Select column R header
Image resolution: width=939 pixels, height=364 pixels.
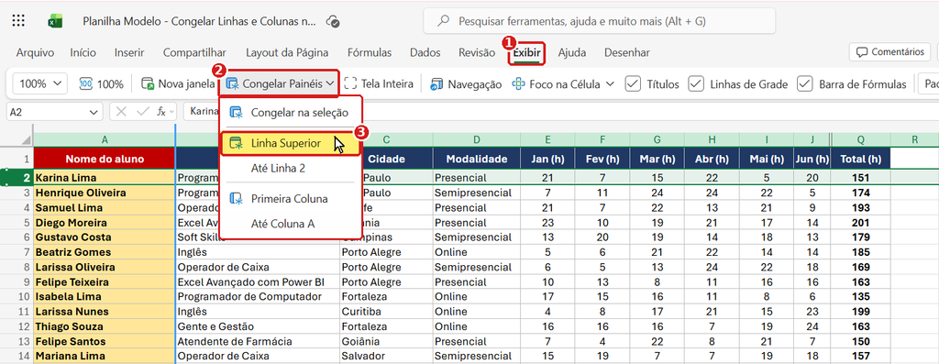pyautogui.click(x=914, y=139)
